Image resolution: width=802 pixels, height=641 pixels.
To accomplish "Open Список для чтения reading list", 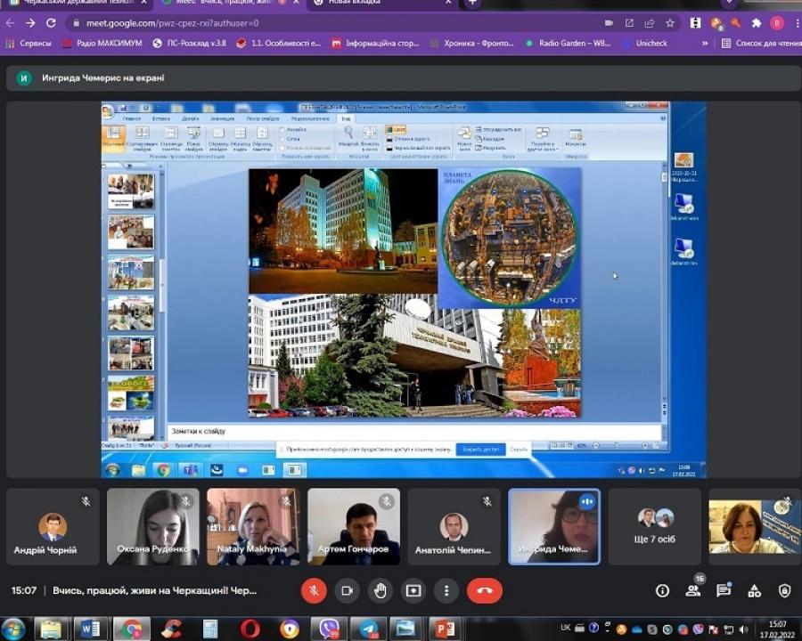I will 761,44.
